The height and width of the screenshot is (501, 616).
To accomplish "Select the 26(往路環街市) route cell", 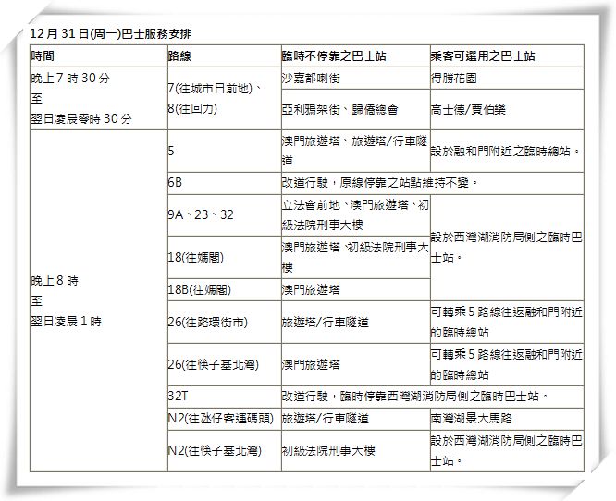I will 208,323.
